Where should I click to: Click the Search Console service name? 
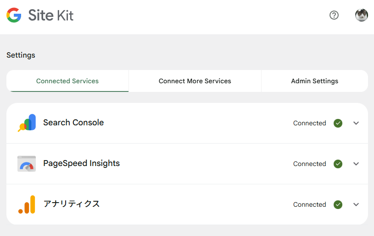(73, 123)
